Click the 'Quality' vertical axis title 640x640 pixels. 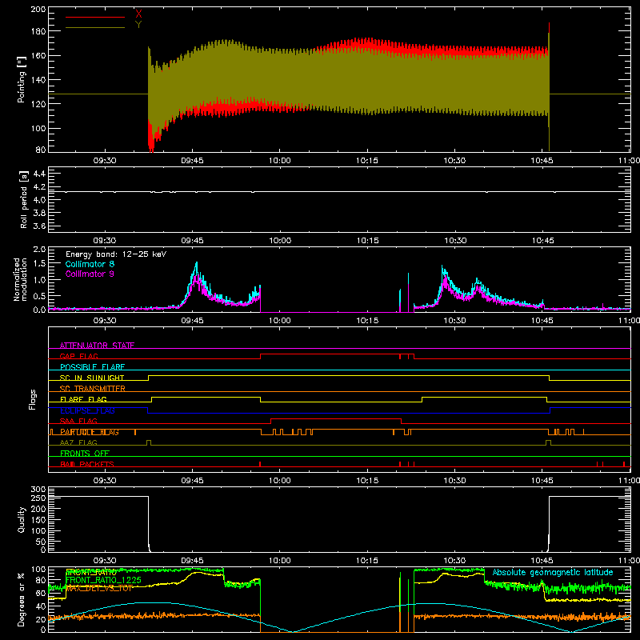click(x=22, y=519)
